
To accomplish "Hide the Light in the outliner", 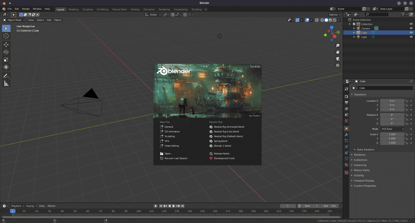I will click(411, 37).
